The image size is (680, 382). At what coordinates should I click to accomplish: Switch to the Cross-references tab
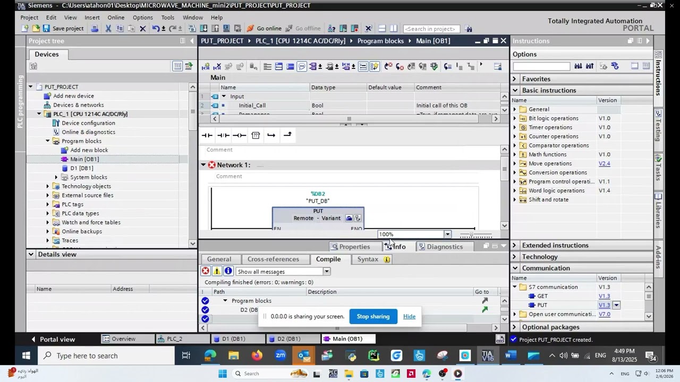click(x=273, y=259)
